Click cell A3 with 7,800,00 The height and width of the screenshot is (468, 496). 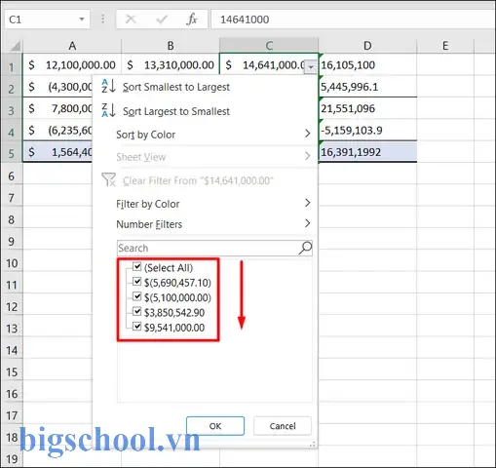(57, 108)
